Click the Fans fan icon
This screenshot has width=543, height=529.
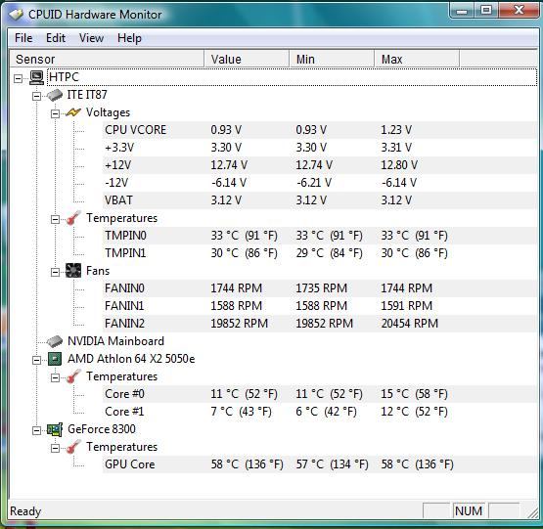(73, 271)
